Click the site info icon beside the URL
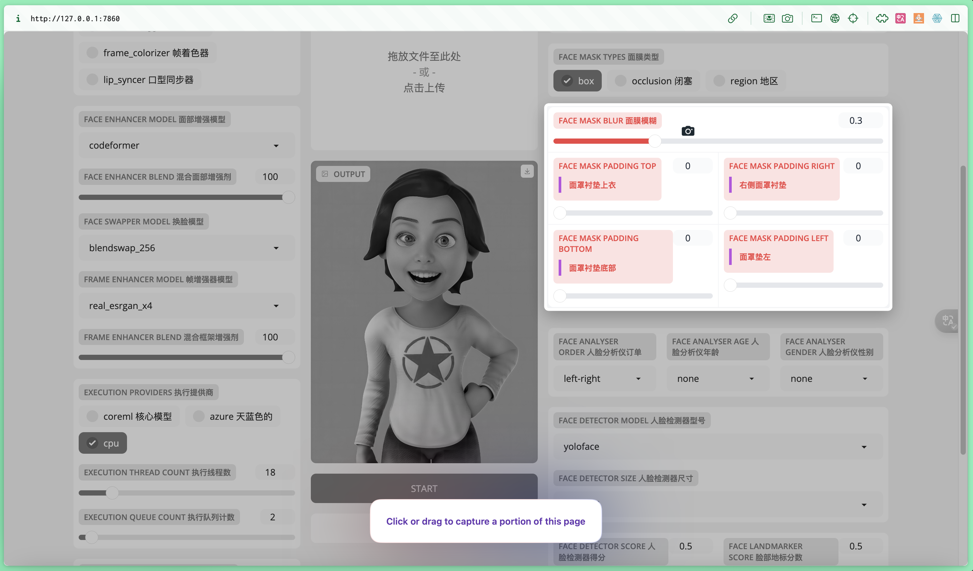Screen dimensions: 973x571 [18, 19]
